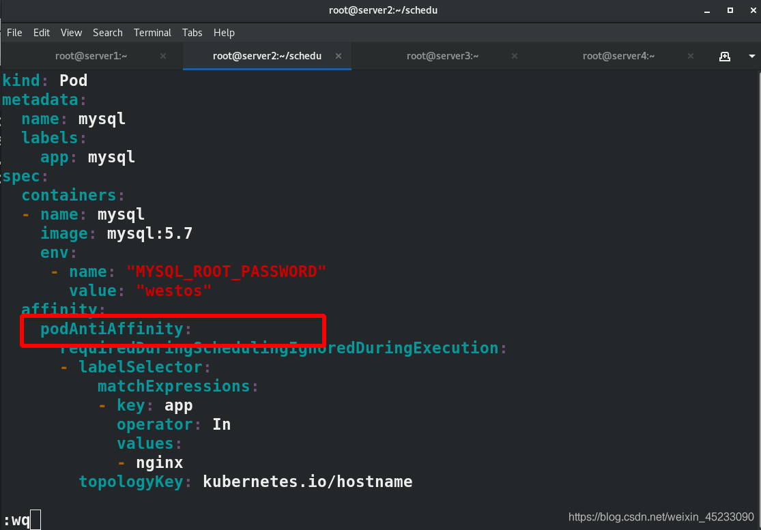761x530 pixels.
Task: Click the 'labels' key
Action: (50, 138)
